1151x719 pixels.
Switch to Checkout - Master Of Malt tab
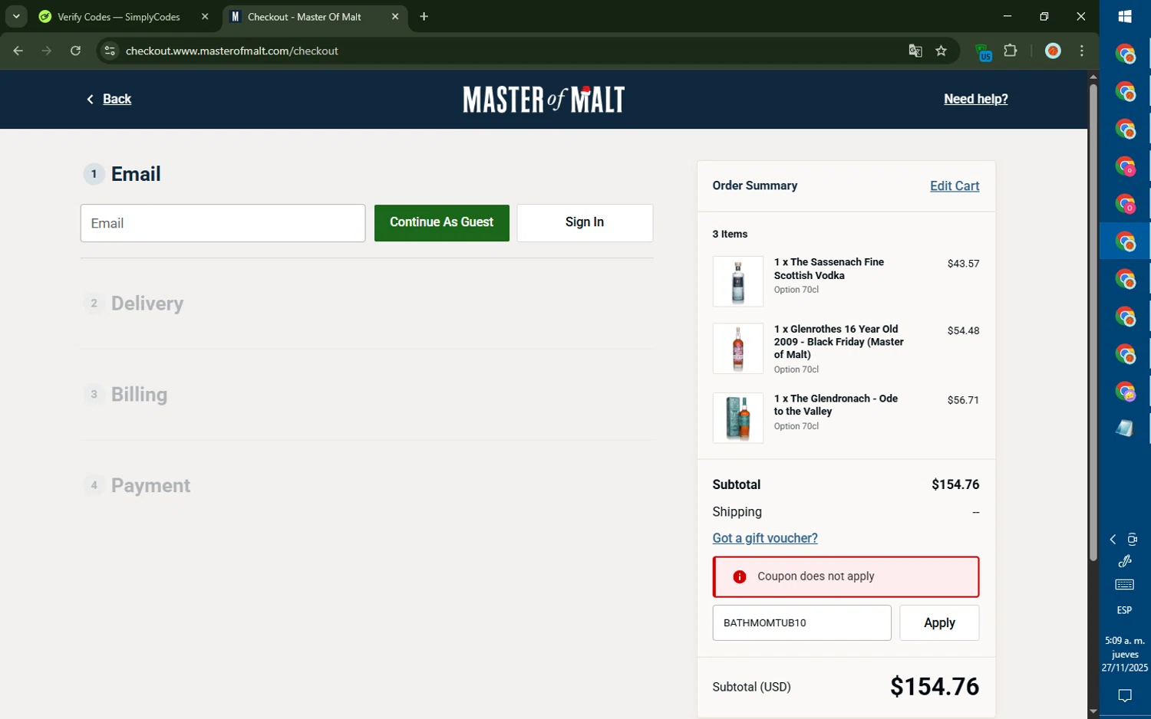304,17
